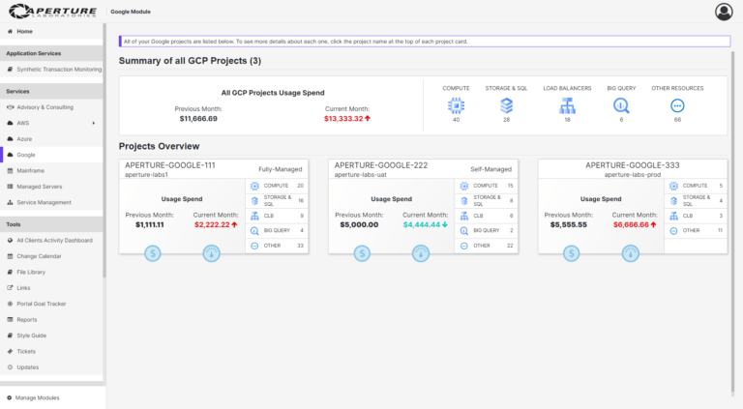Click the Compute icon in APERTURE-GOOGLE-222 card
Image resolution: width=743 pixels, height=409 pixels.
click(x=464, y=186)
